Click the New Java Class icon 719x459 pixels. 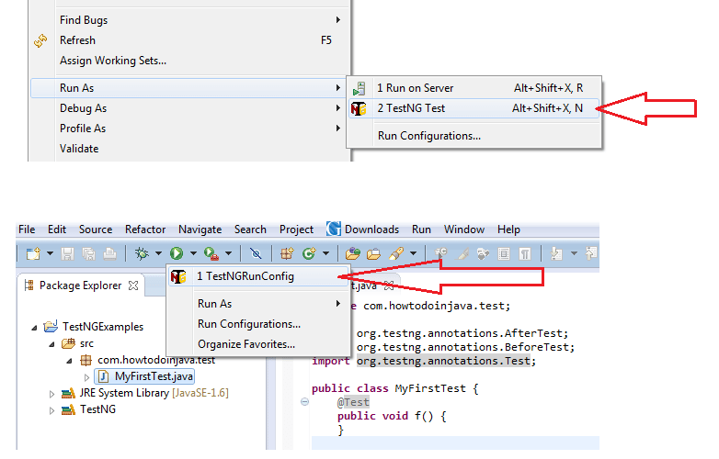(x=309, y=253)
